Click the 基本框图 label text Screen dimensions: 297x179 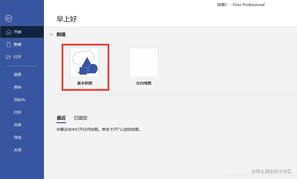[85, 83]
